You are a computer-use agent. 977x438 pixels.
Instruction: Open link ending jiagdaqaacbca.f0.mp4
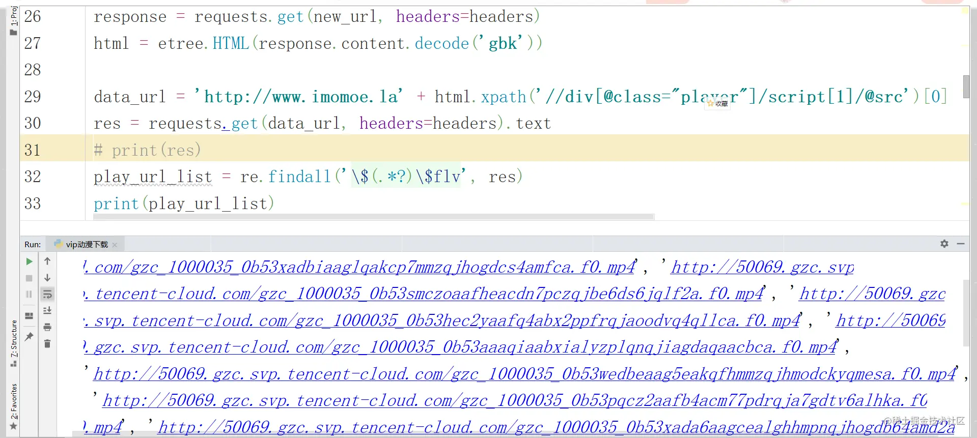click(460, 347)
